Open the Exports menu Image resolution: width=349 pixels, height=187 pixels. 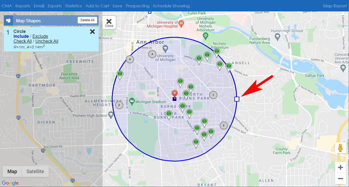click(x=55, y=6)
